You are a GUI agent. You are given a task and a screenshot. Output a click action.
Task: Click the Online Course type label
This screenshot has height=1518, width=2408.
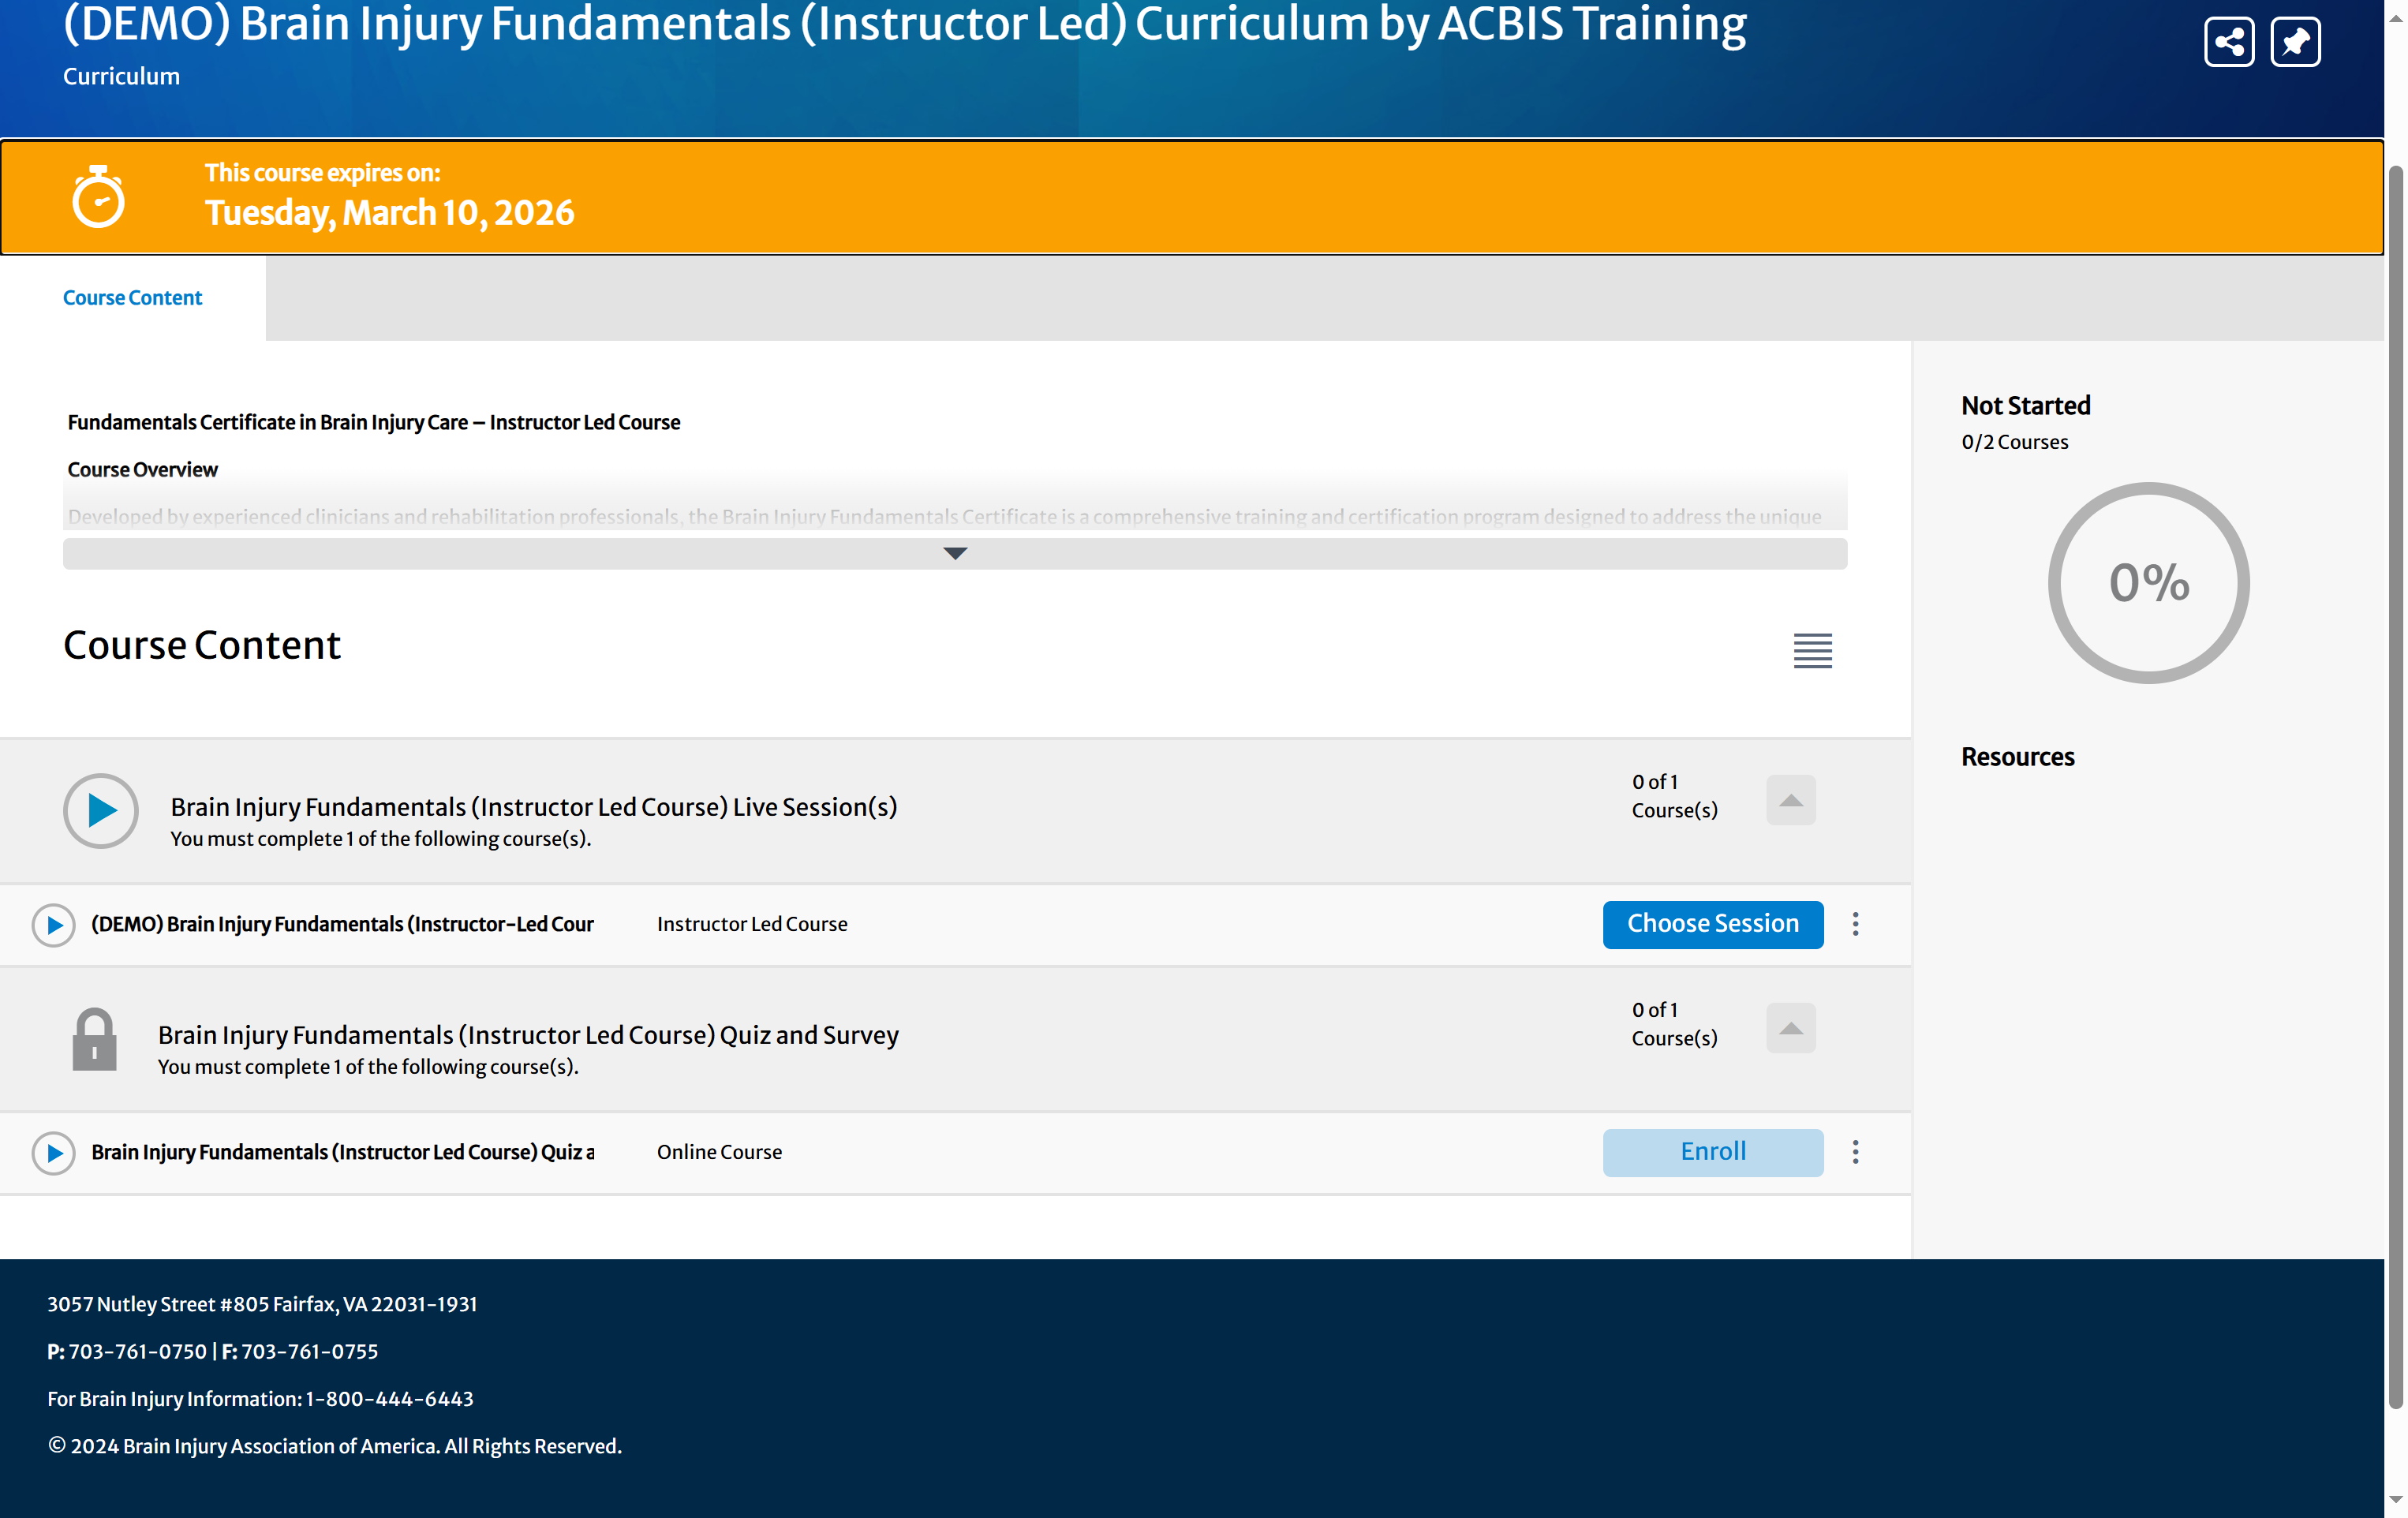pyautogui.click(x=719, y=1152)
